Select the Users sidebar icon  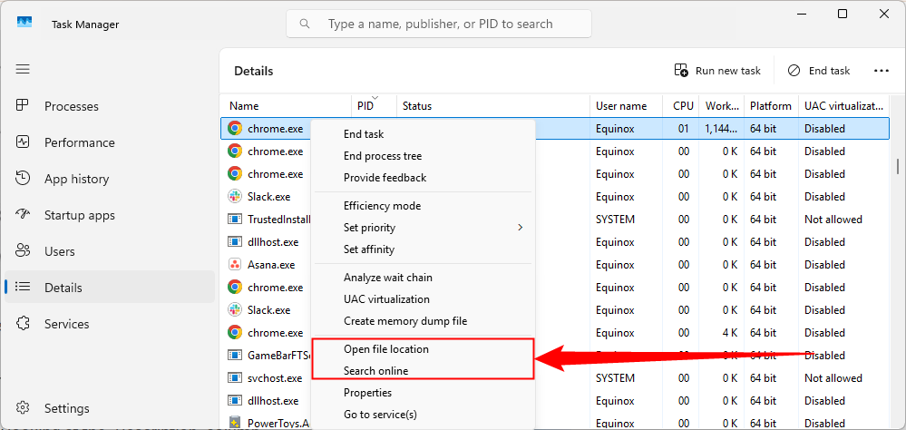24,251
